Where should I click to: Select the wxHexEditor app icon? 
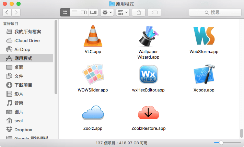[149, 74]
